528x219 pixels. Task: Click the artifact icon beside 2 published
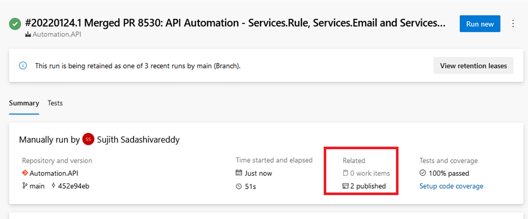(x=346, y=186)
